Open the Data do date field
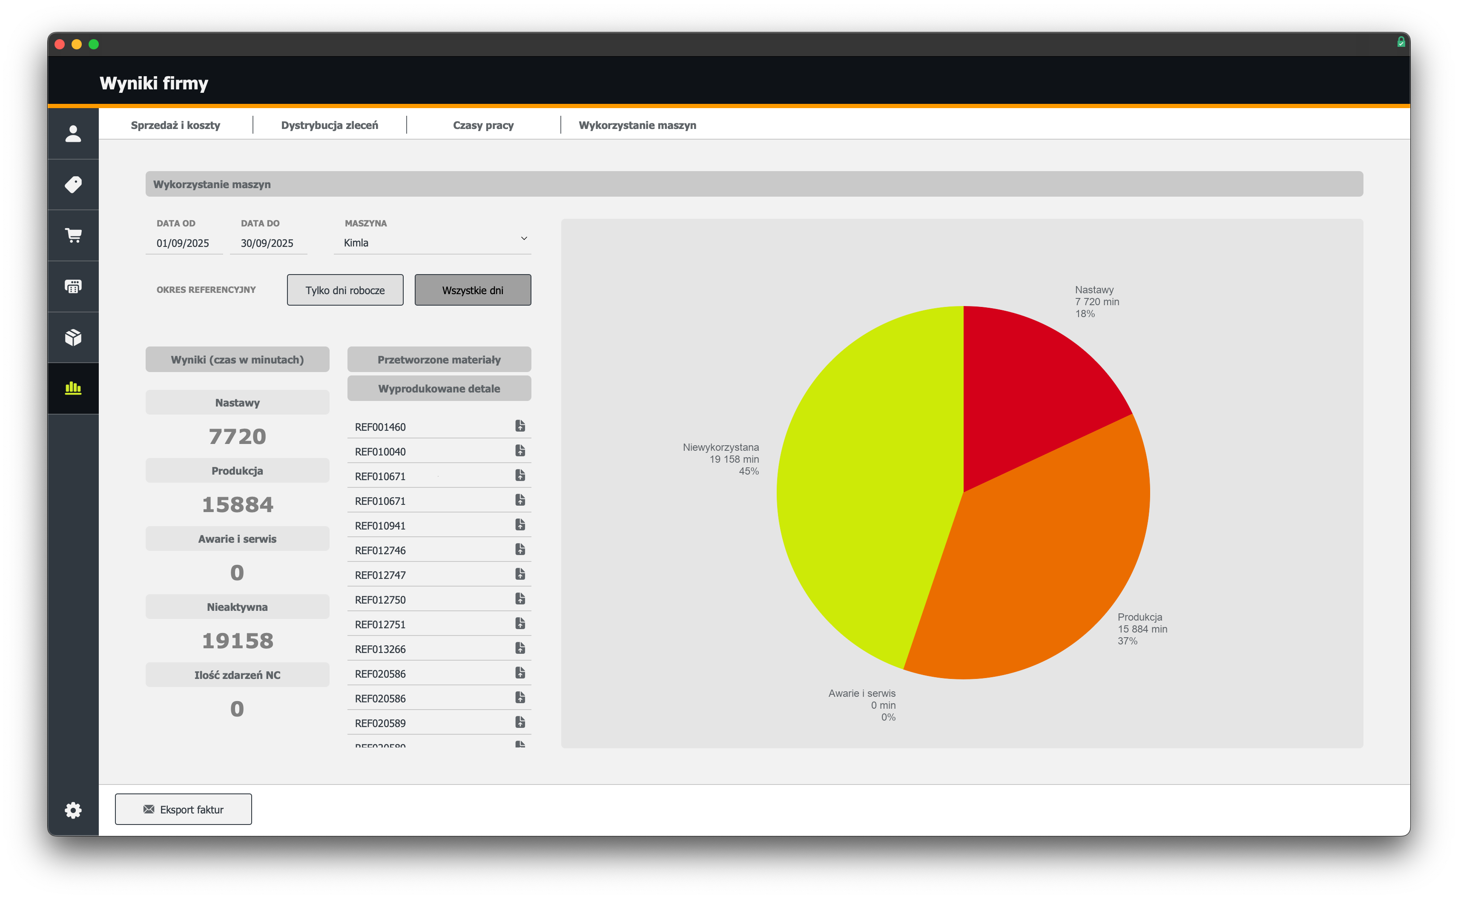Screen dimensions: 1458x899 tap(267, 243)
